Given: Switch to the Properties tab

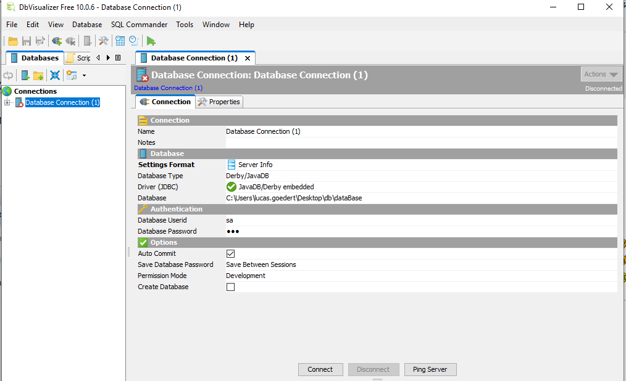Looking at the screenshot, I should coord(219,102).
